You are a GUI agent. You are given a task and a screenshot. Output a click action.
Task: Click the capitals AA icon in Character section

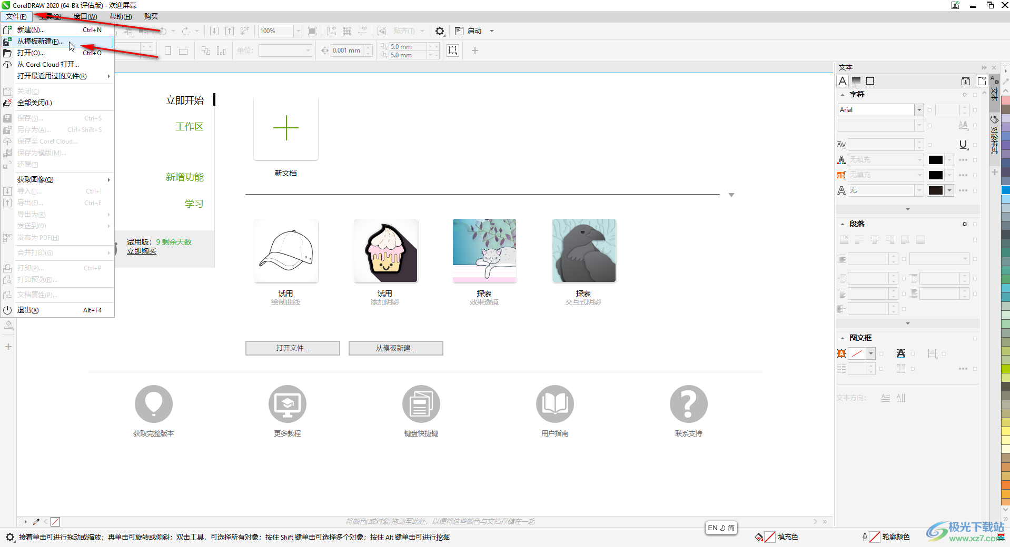[x=963, y=125]
